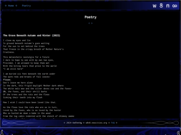
Task: Select the poem title The Grave Beneath Autumn and Winter (2023)
Action: point(32,35)
